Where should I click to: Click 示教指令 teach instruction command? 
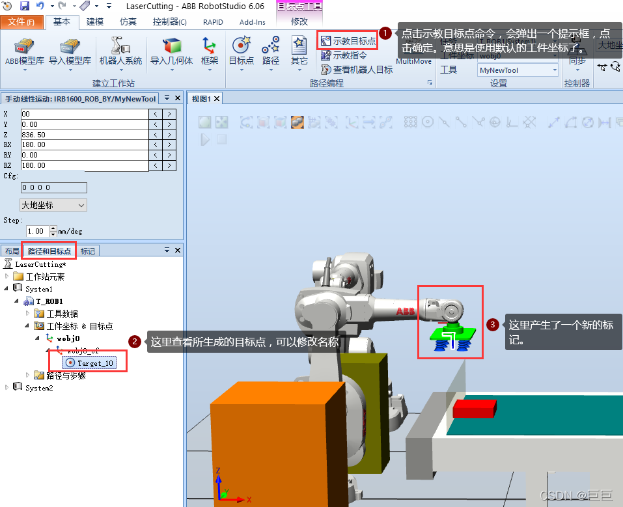(x=344, y=55)
